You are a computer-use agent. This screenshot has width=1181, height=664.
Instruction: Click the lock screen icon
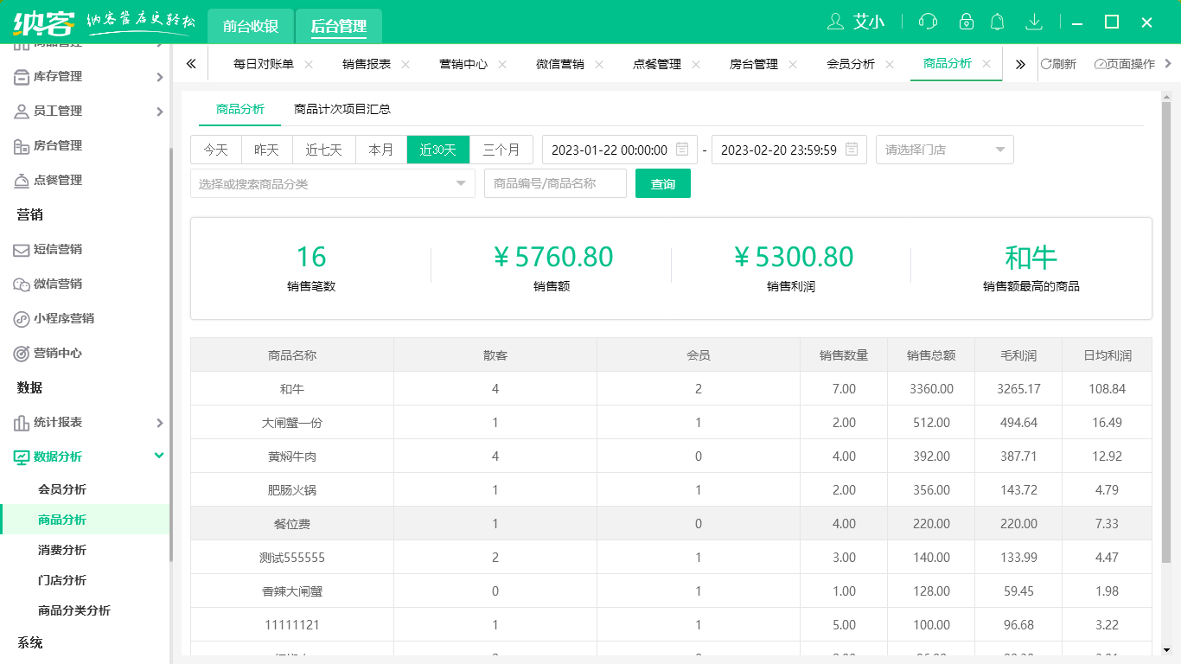(966, 22)
